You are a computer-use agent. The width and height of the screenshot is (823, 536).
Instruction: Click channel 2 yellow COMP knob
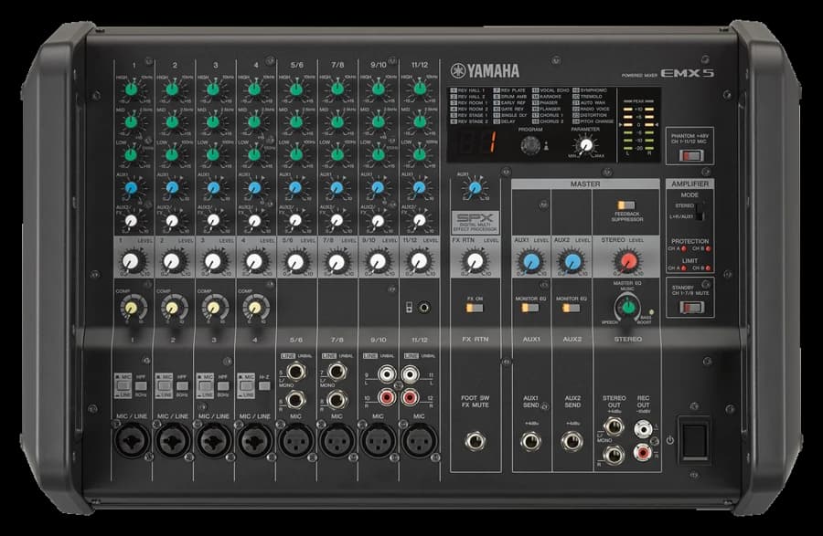tap(172, 308)
